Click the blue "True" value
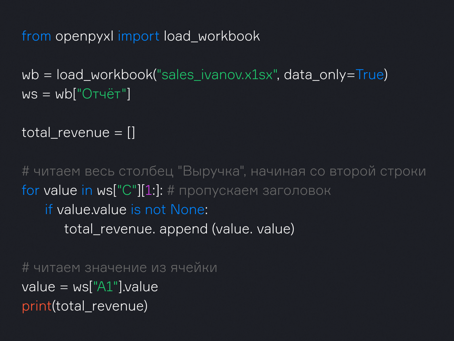 tap(370, 75)
